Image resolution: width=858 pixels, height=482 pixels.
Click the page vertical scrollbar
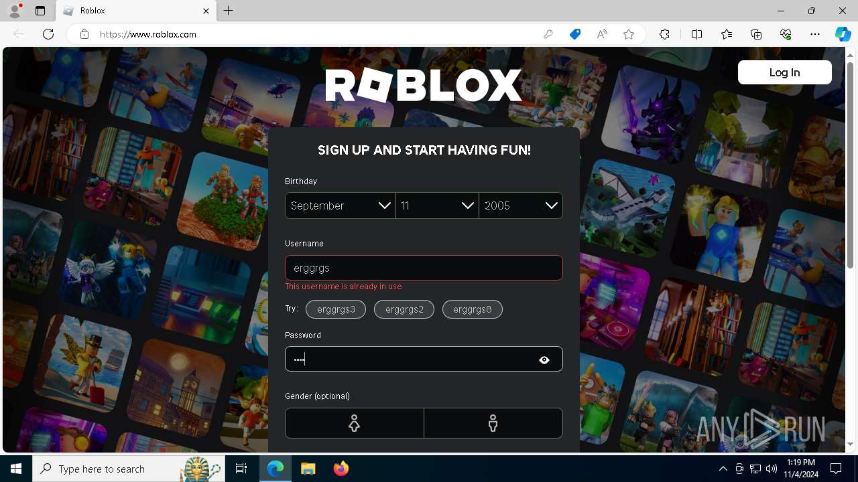[x=851, y=165]
